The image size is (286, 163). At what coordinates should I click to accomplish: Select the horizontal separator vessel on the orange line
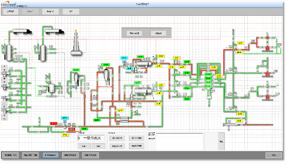click(x=144, y=64)
